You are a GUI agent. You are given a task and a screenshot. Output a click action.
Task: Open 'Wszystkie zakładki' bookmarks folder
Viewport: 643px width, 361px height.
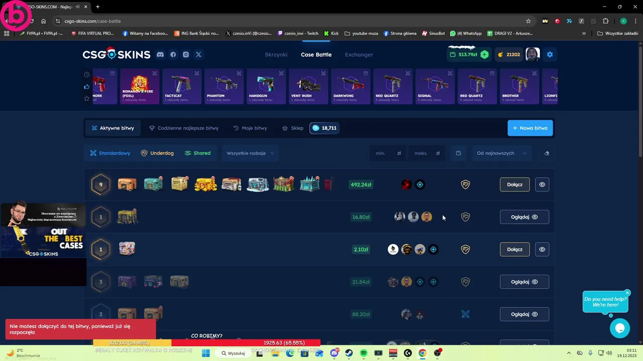[618, 34]
